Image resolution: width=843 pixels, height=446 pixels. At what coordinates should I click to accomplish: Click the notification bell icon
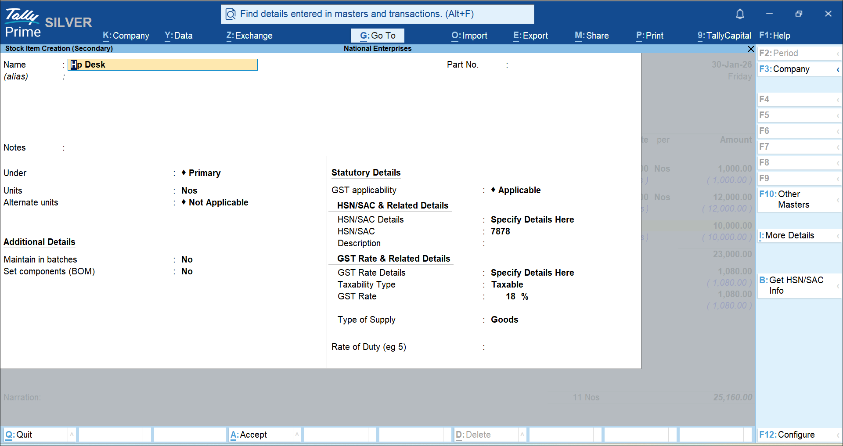point(740,14)
